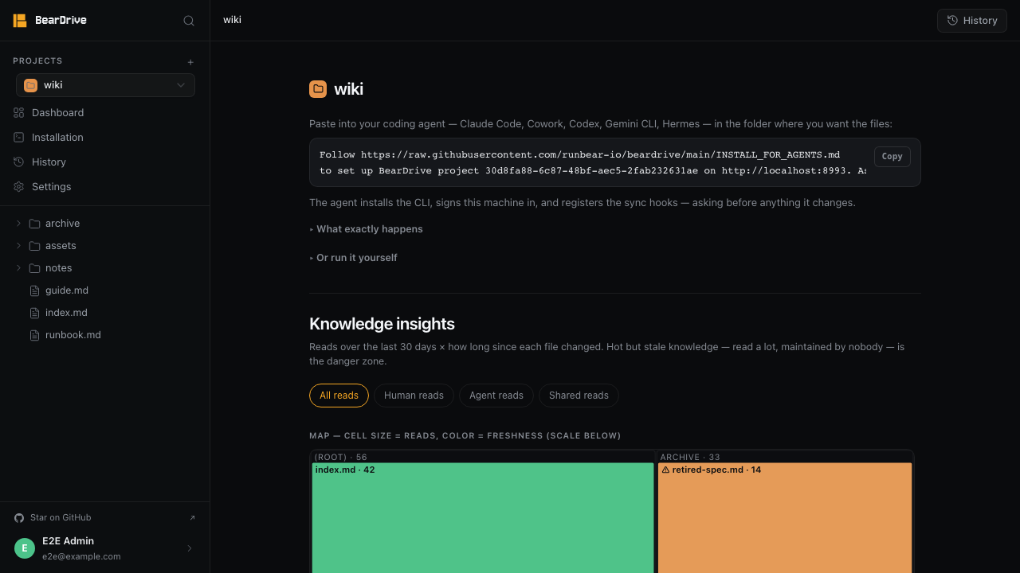1020x573 pixels.
Task: Add a new project with the plus icon
Action: pyautogui.click(x=190, y=62)
